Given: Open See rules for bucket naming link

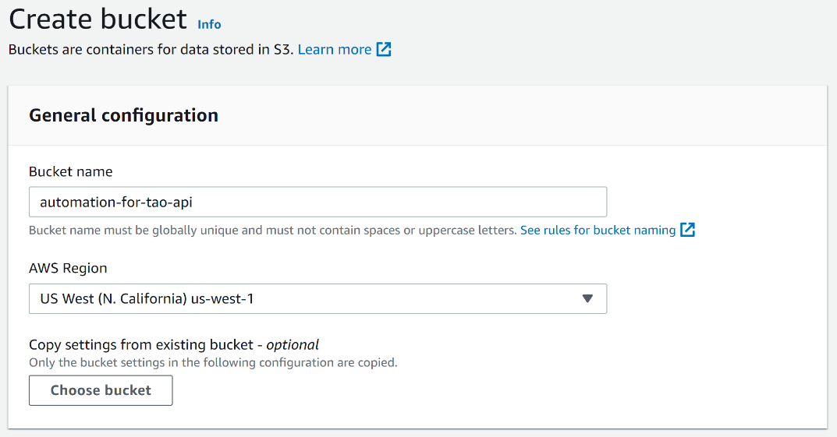Looking at the screenshot, I should point(598,230).
